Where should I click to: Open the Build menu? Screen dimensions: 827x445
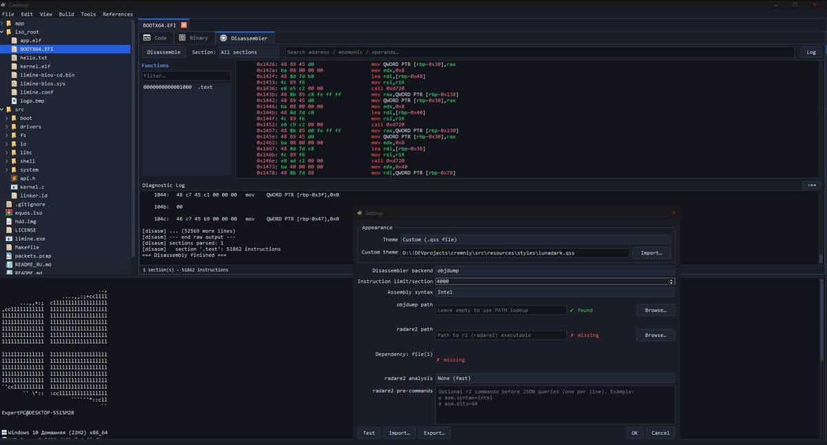click(66, 14)
